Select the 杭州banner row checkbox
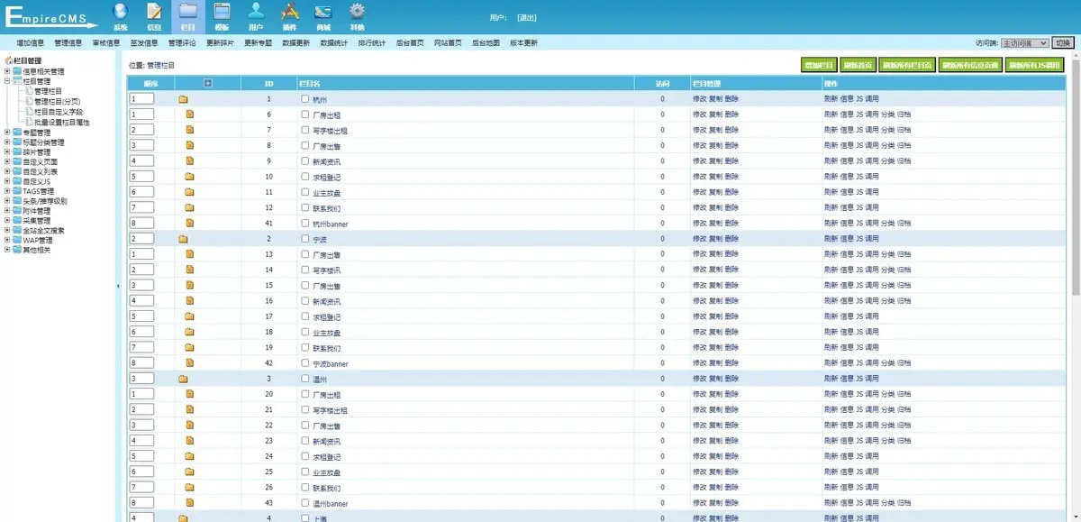 point(305,223)
